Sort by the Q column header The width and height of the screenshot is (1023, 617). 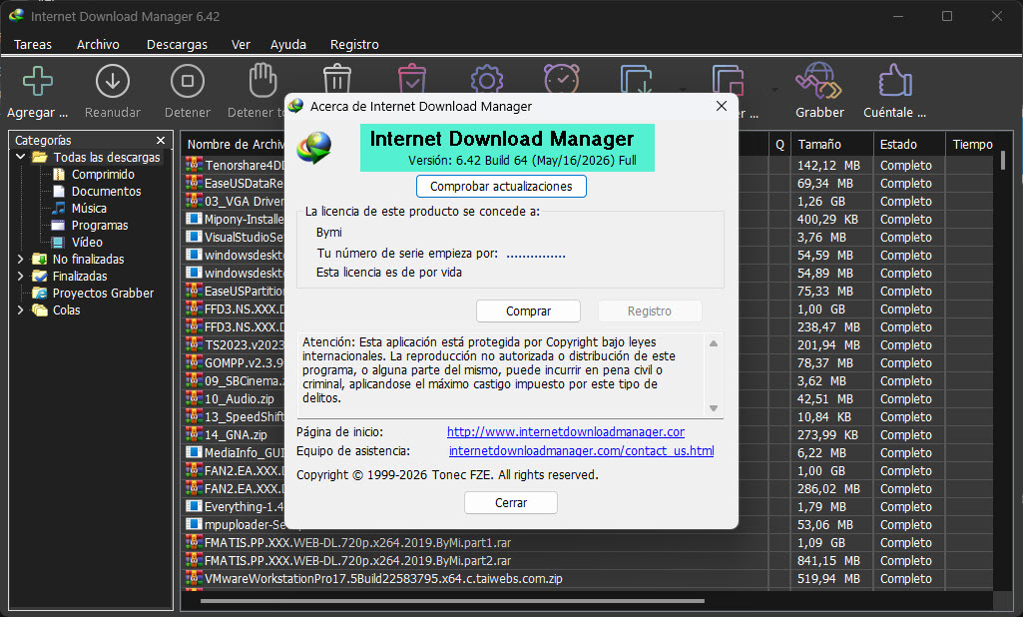[x=779, y=145]
